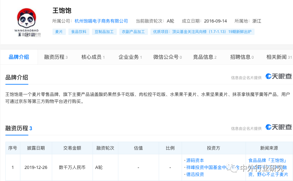Image resolution: width=293 pixels, height=181 pixels.
Task: Click the 2019-12-26 date cell
Action: coord(36,167)
